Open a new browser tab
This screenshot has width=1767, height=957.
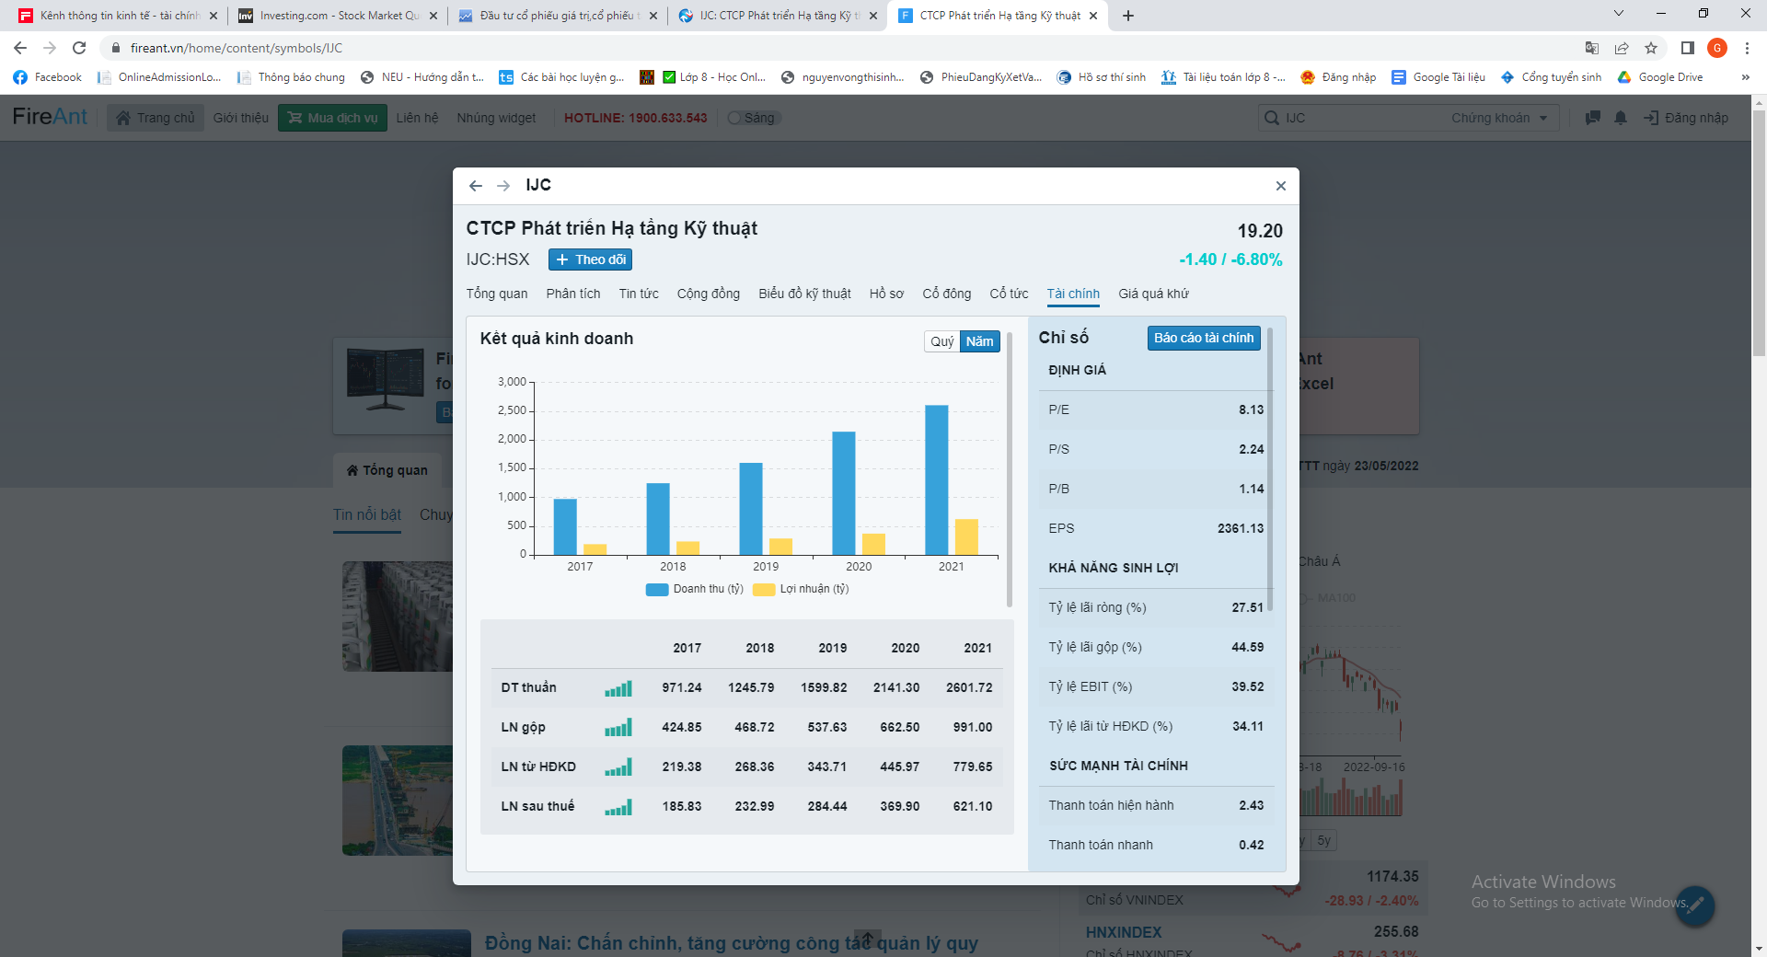tap(1128, 16)
